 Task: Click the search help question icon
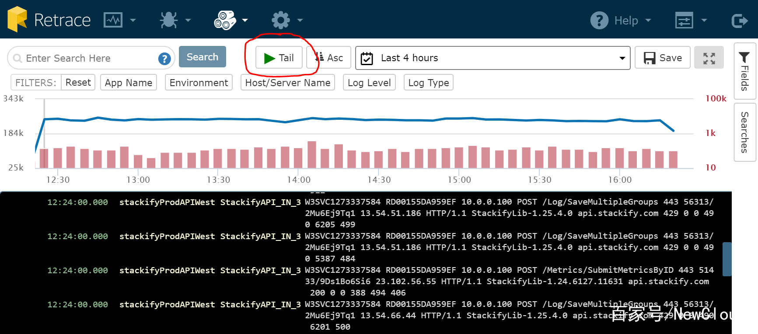[164, 59]
